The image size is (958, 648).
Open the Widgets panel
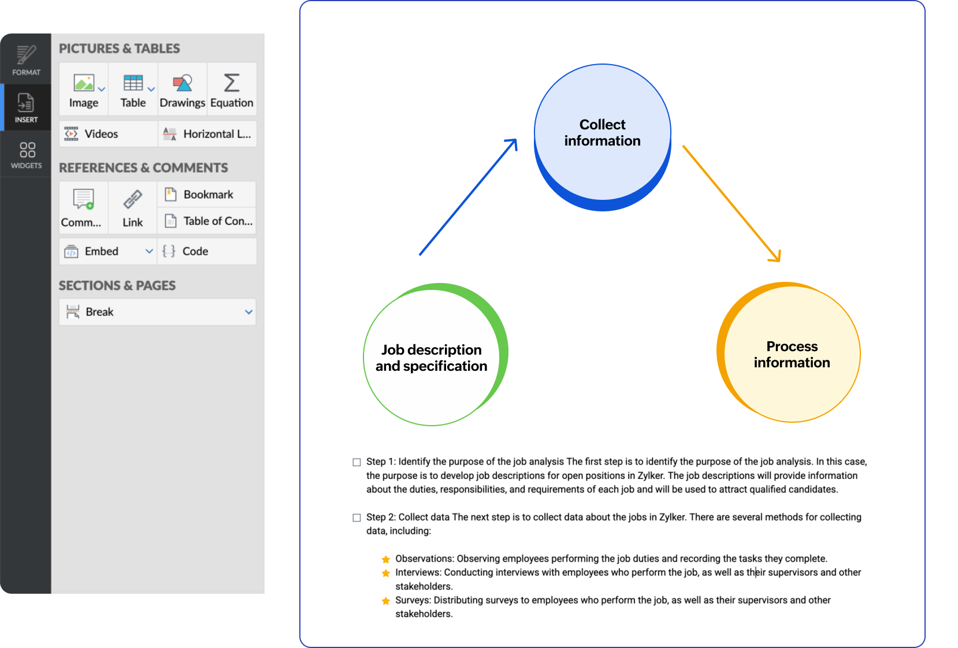[25, 154]
